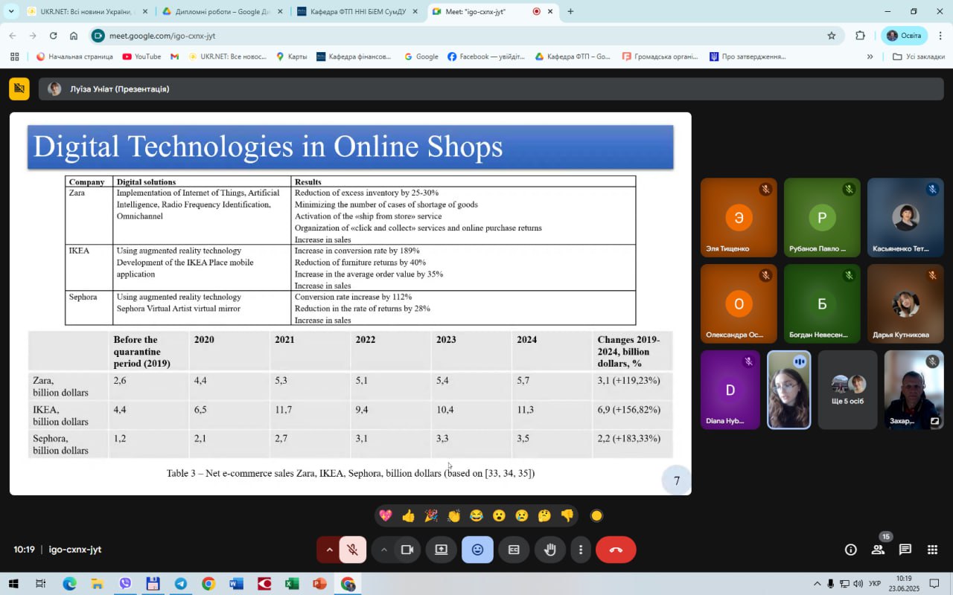Raise hand in the meeting
The height and width of the screenshot is (595, 953).
tap(550, 550)
